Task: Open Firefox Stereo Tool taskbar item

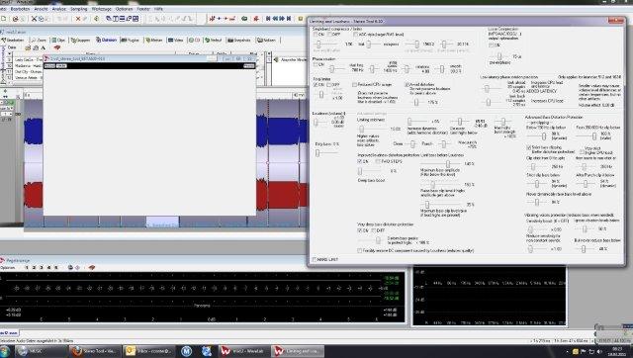Action: [x=93, y=351]
